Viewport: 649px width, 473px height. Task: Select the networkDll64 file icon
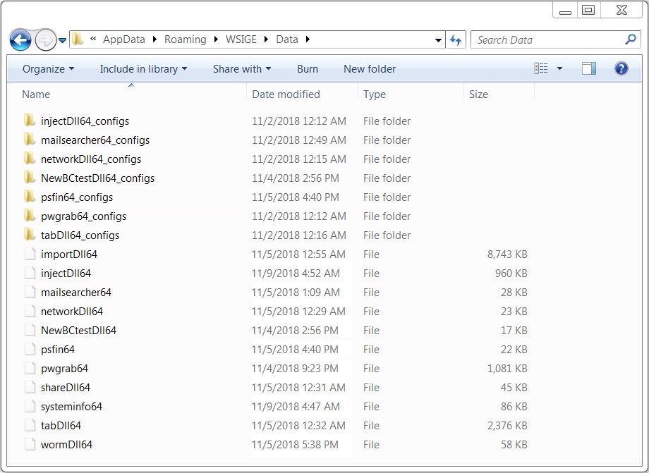coord(30,311)
